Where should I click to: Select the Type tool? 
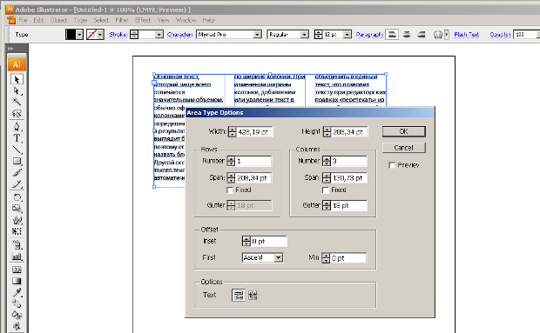(x=17, y=138)
